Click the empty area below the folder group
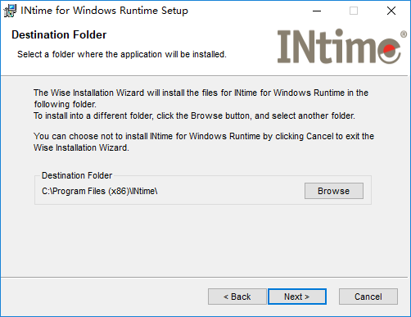This screenshot has width=411, height=317. pyautogui.click(x=203, y=240)
